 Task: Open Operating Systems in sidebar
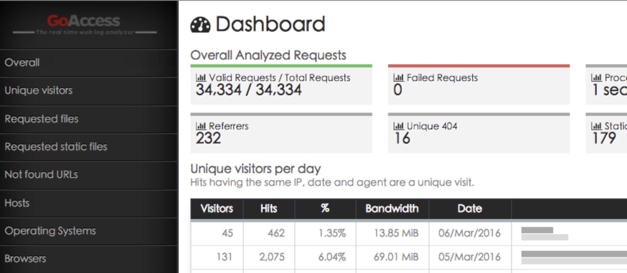[x=88, y=231]
